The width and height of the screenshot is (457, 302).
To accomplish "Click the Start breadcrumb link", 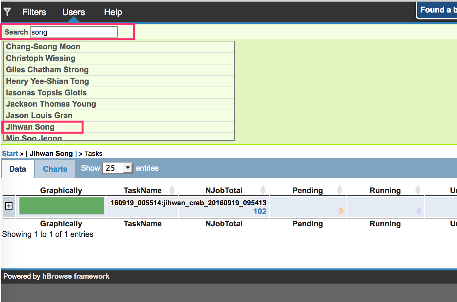I will tap(10, 154).
